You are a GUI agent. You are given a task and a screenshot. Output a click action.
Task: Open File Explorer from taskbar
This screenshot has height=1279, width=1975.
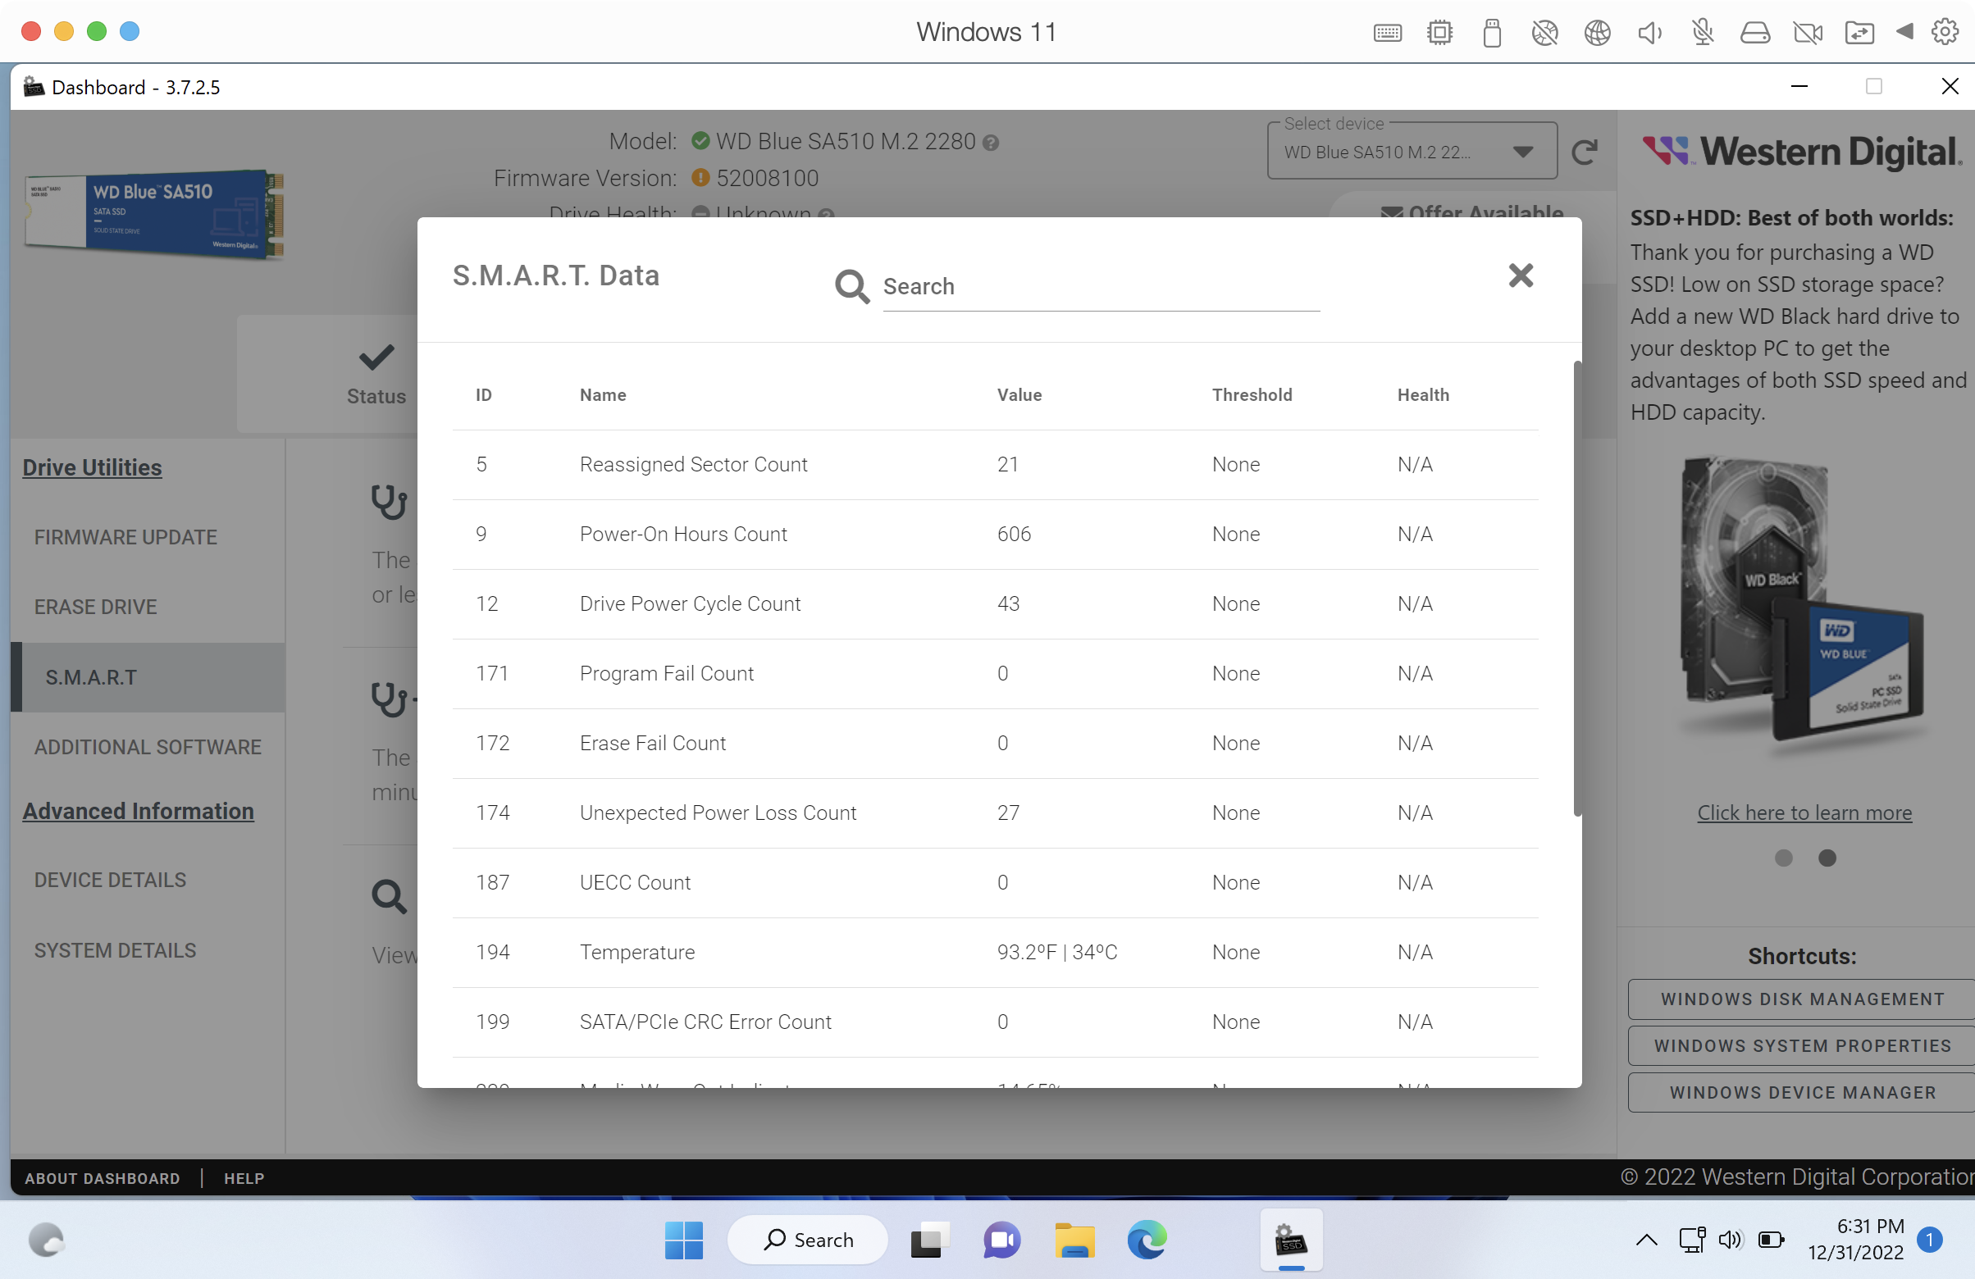tap(1074, 1240)
